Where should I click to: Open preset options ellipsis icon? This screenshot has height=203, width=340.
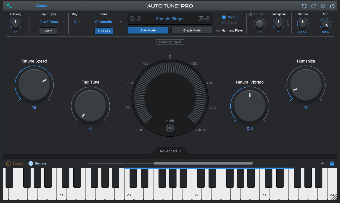(208, 19)
